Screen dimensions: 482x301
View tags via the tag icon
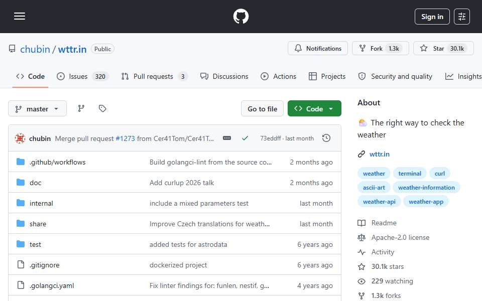(102, 108)
